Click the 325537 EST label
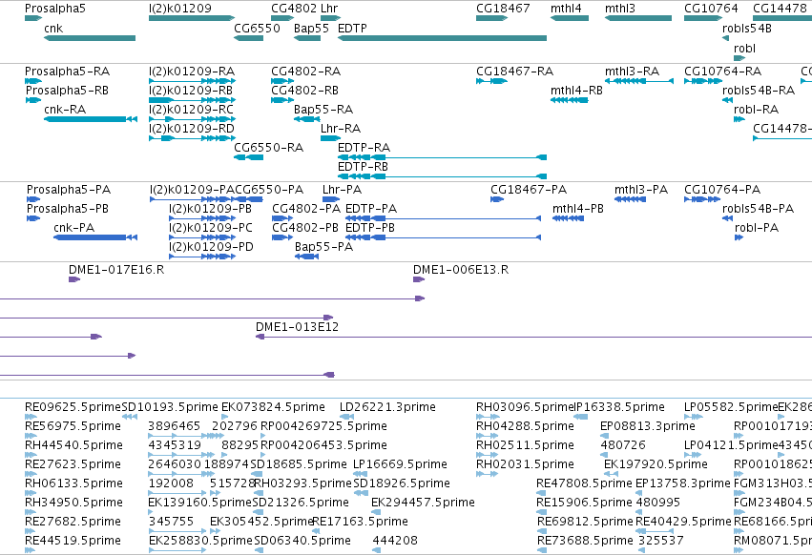Viewport: 812px width, 555px height. click(661, 541)
